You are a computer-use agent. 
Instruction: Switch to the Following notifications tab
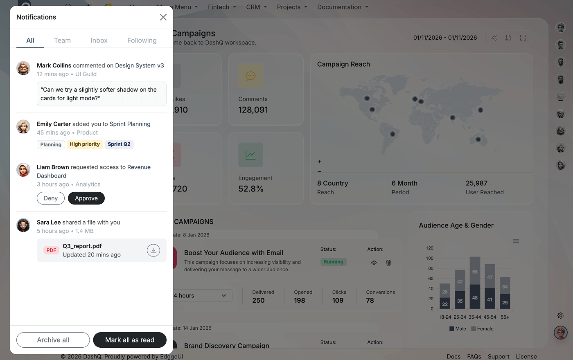(x=142, y=40)
